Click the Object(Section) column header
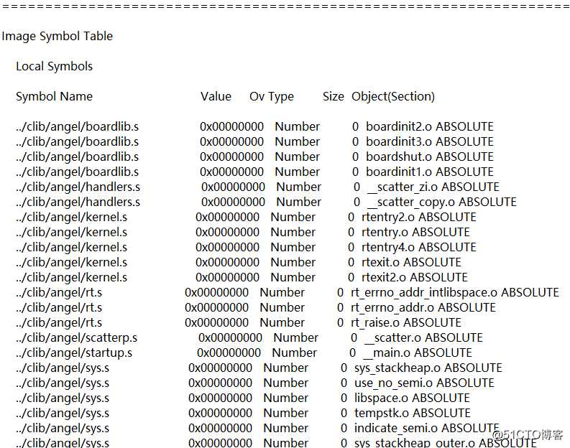Viewport: 570px width, 448px height. click(x=393, y=97)
